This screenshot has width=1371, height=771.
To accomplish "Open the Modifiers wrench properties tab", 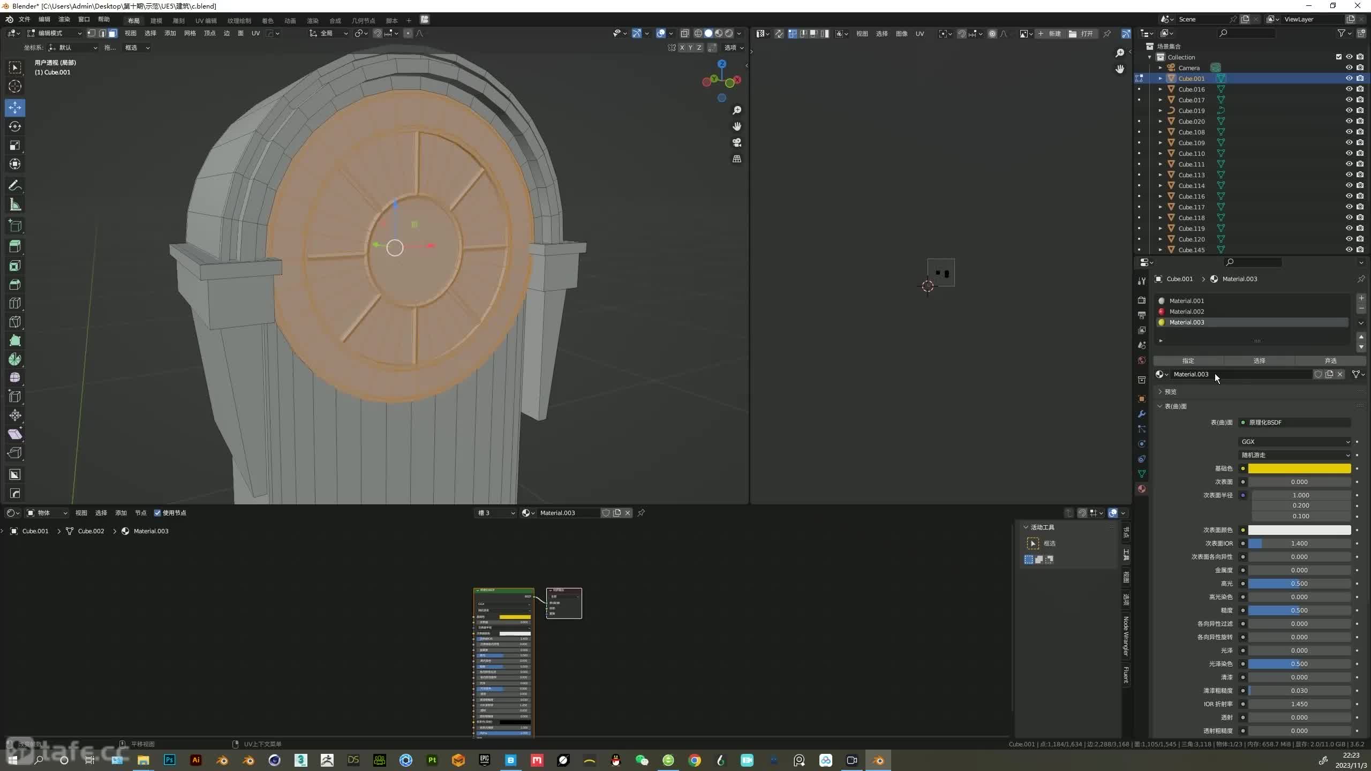I will click(1142, 414).
